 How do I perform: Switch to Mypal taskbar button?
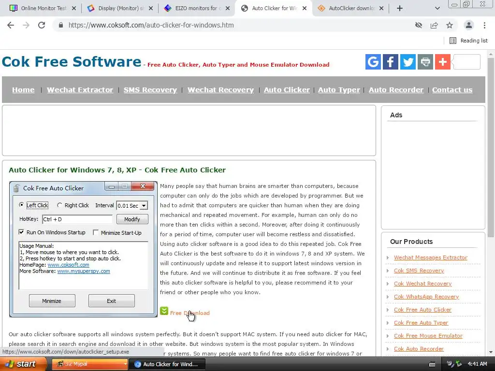click(x=90, y=364)
